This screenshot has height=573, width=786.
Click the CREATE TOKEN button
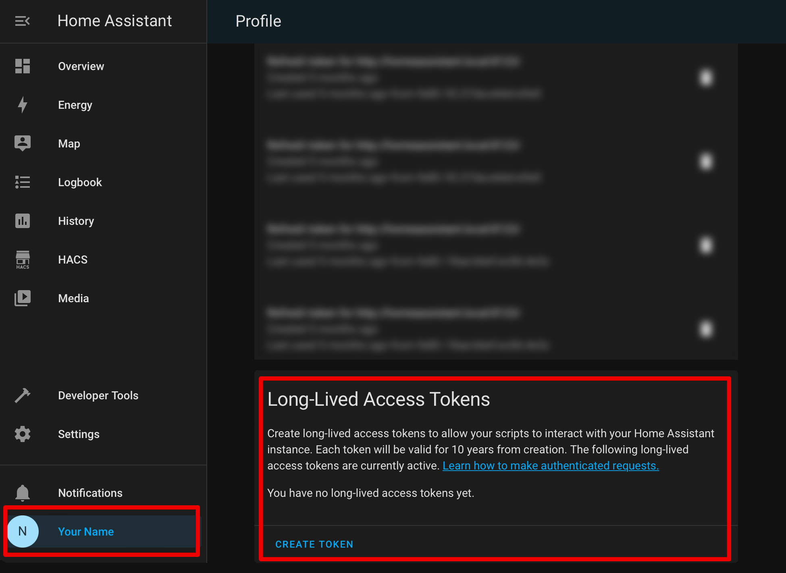click(x=314, y=544)
